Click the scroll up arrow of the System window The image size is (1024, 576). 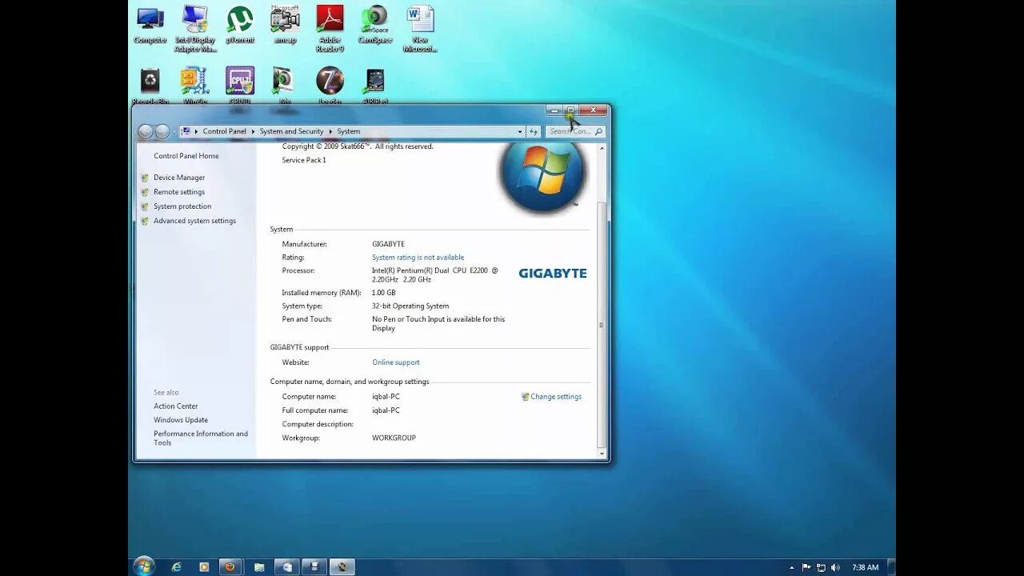tap(602, 148)
